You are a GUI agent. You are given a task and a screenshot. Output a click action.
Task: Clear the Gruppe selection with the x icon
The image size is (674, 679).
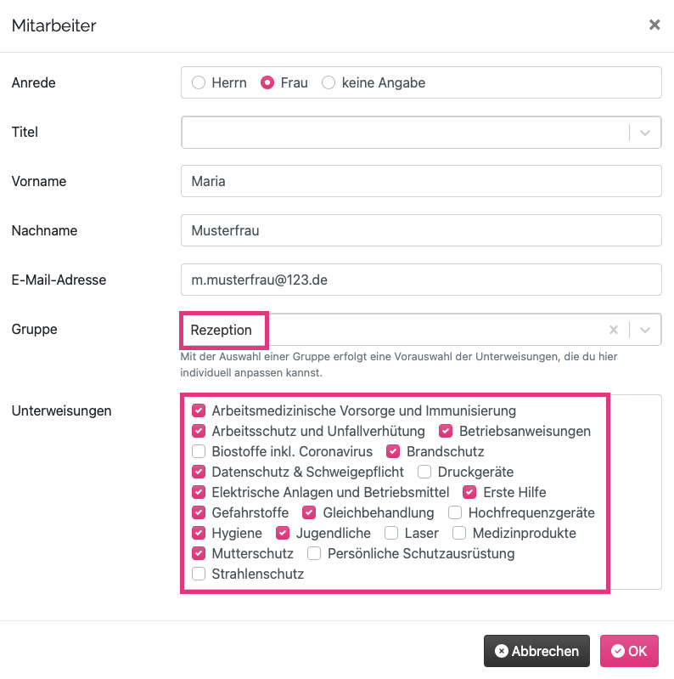tap(614, 330)
